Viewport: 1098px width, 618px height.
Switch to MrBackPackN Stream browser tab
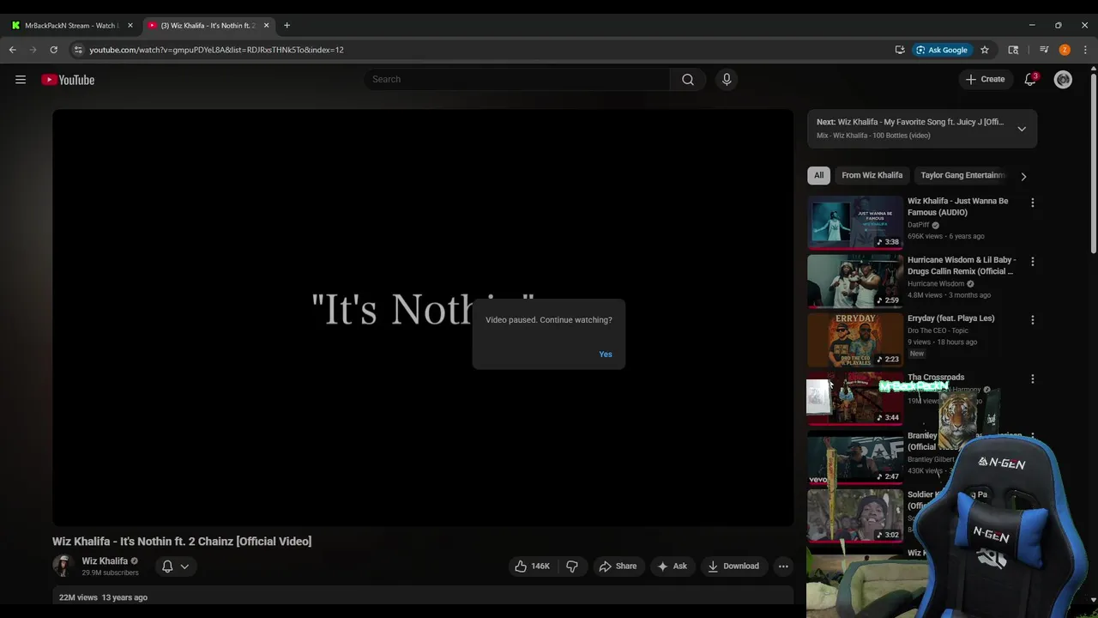70,26
